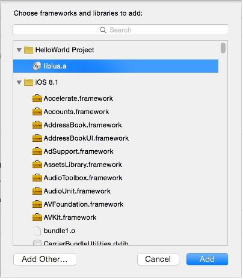Click the Accelerate.framework toolbox icon
The image size is (243, 280).
point(37,99)
